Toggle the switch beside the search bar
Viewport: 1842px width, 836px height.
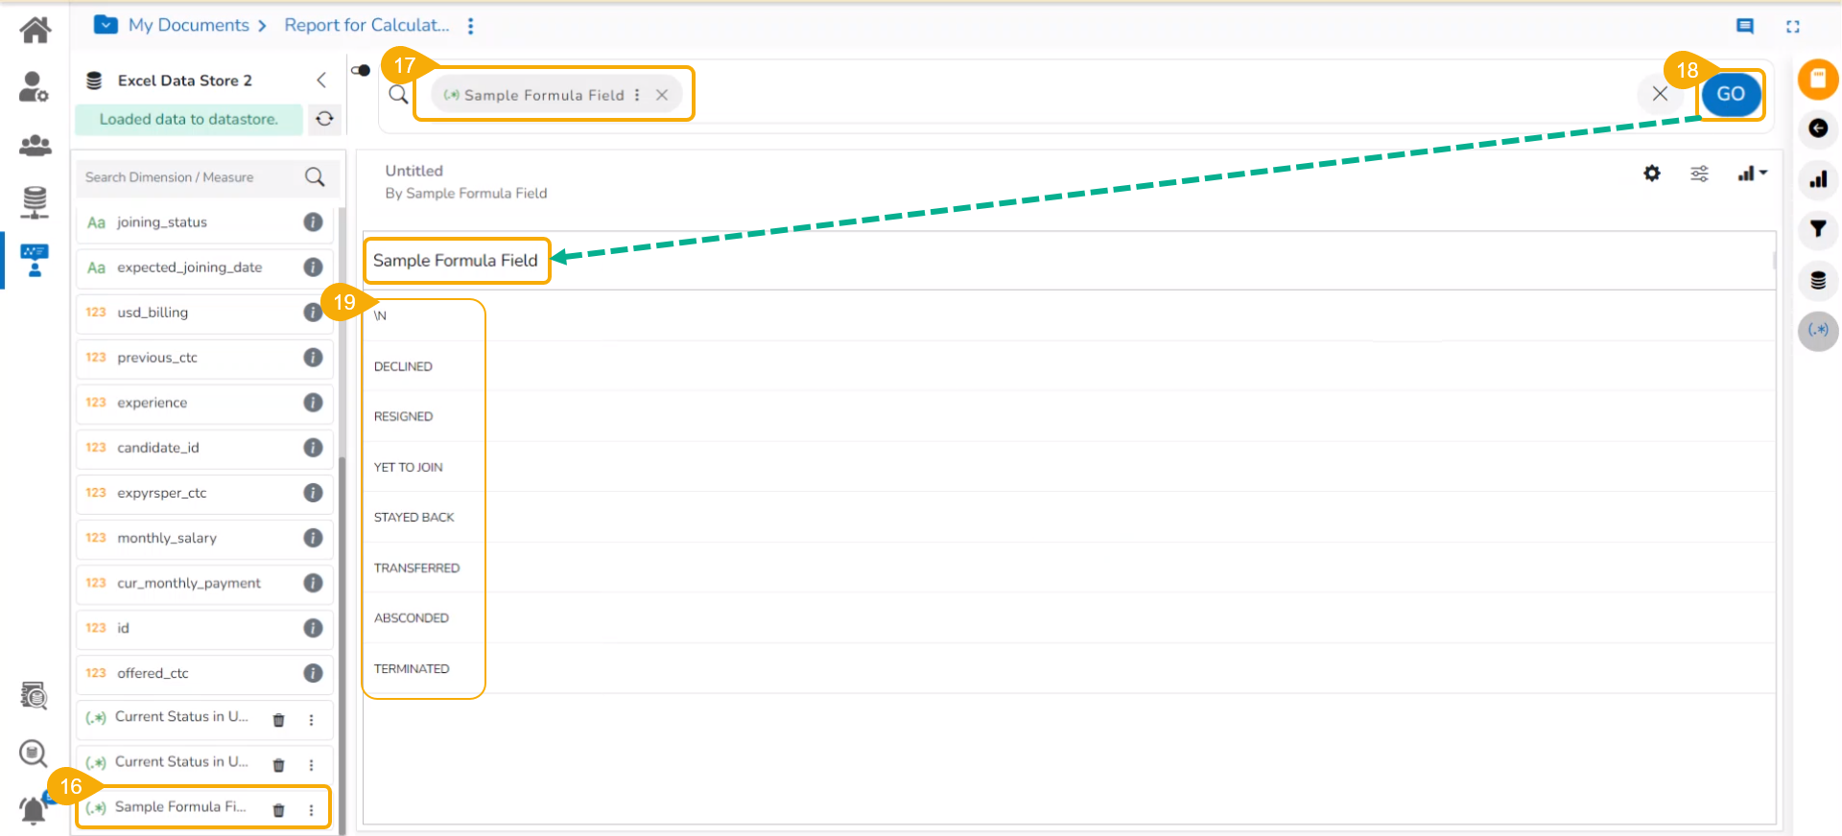[361, 70]
